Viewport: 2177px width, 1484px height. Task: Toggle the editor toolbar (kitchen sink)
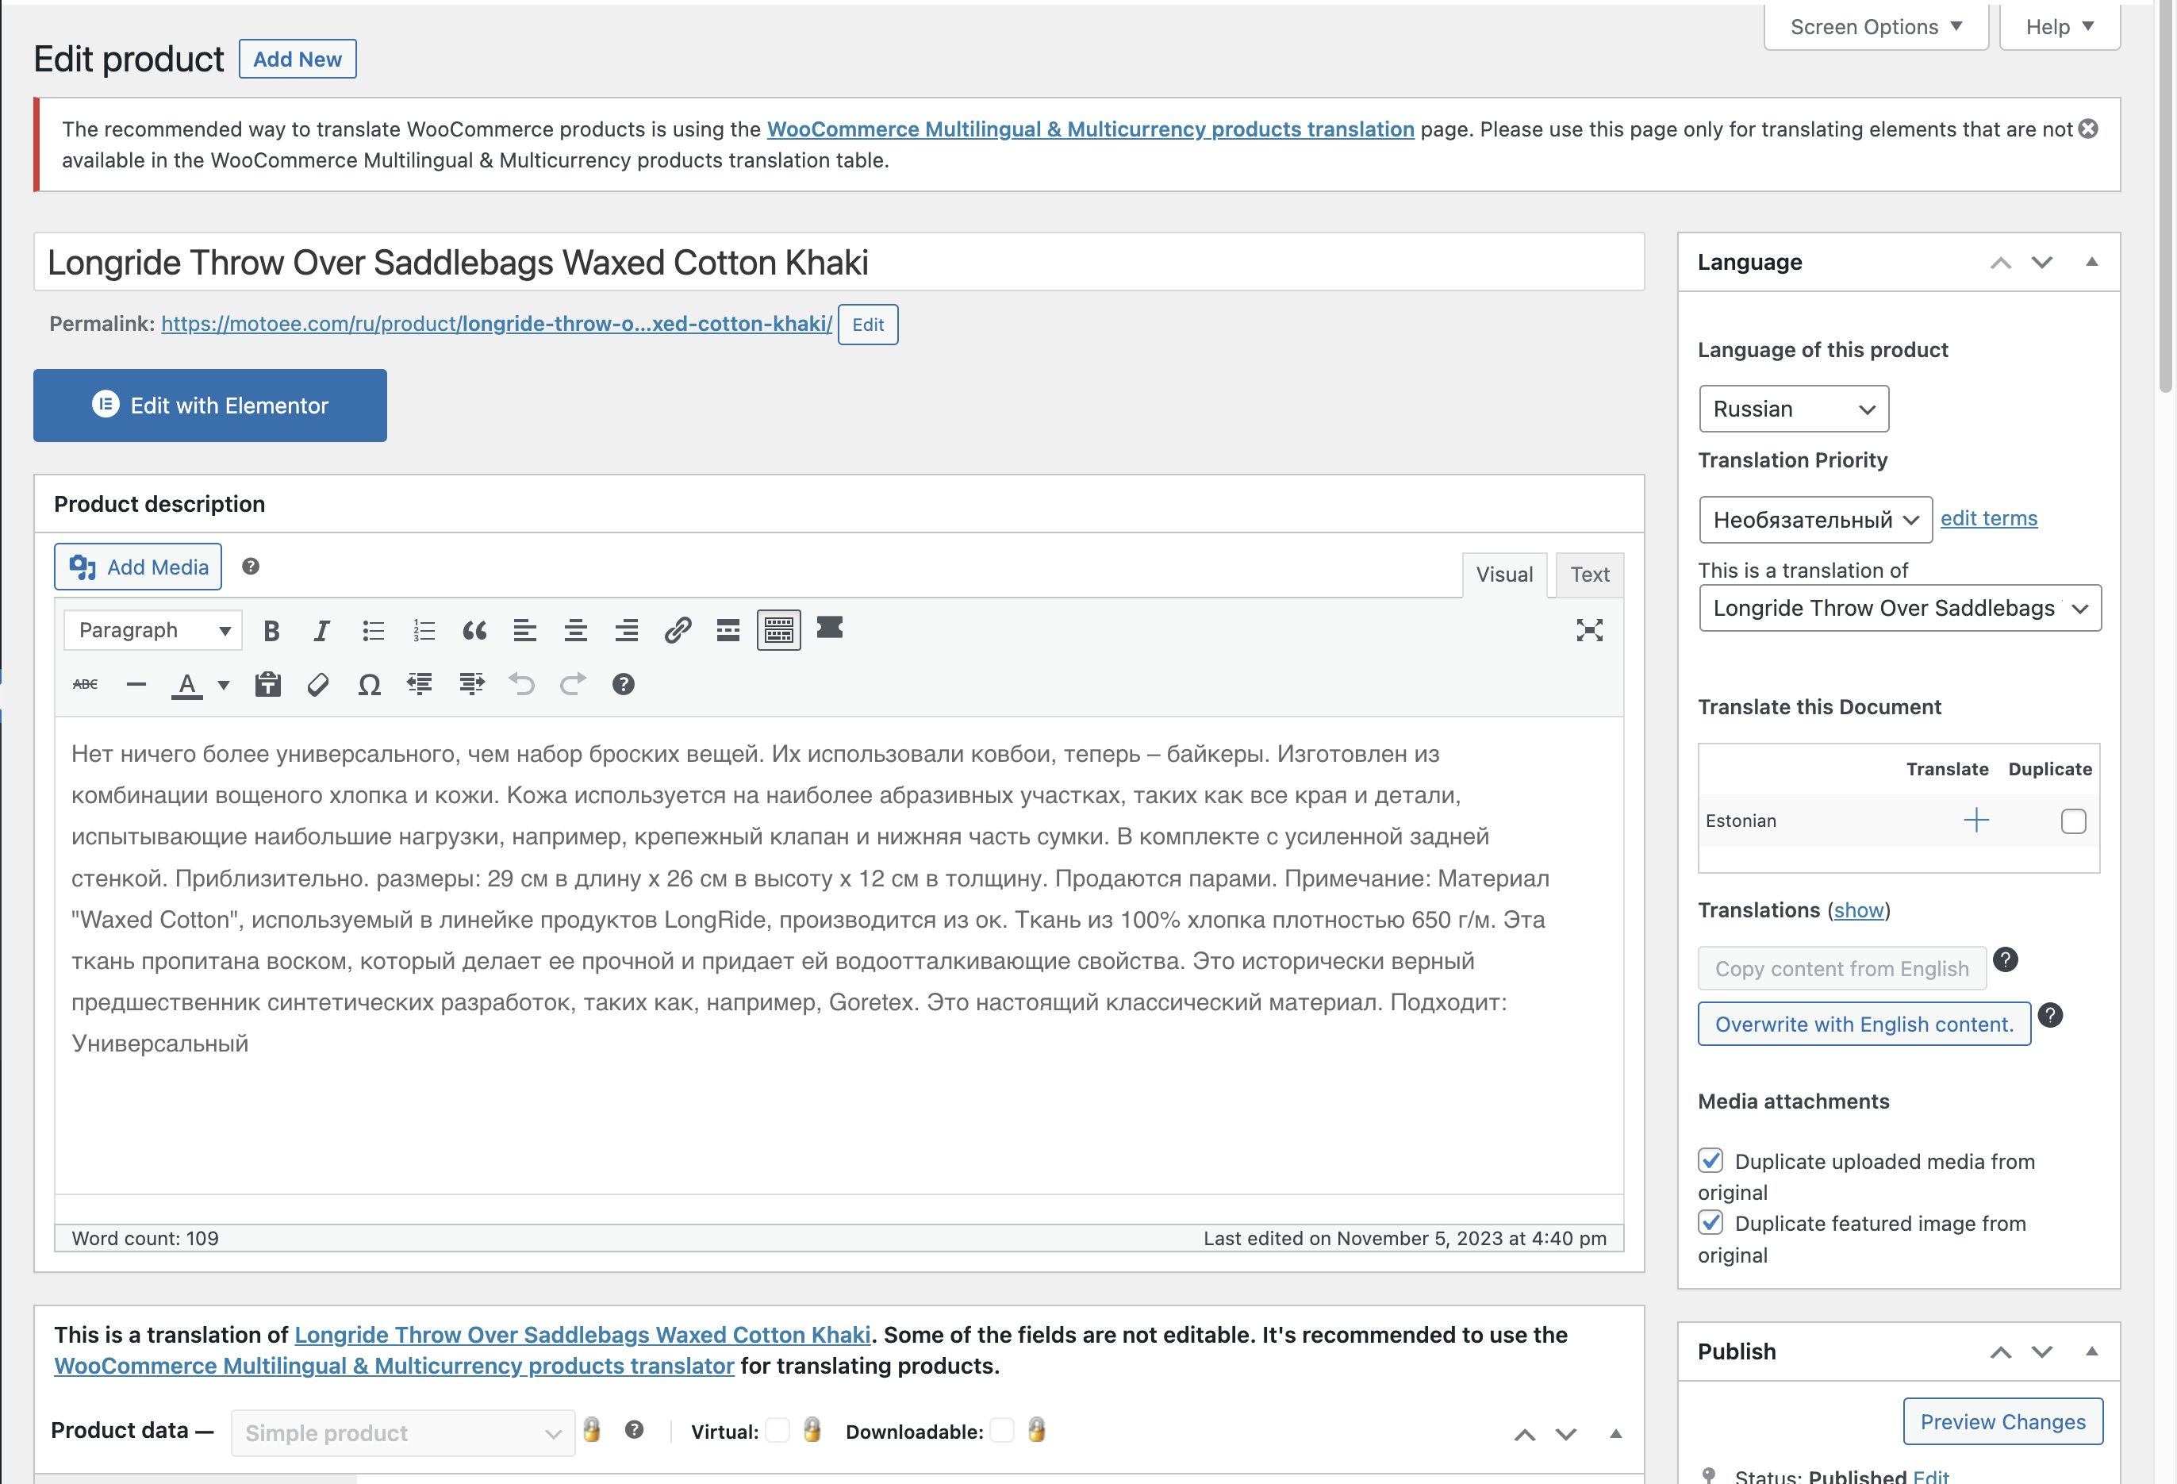(x=778, y=631)
